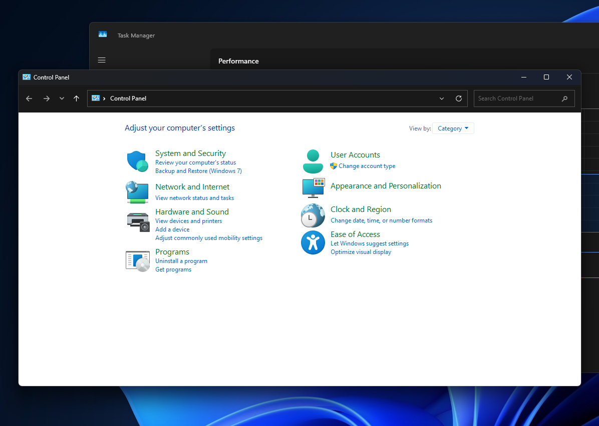The height and width of the screenshot is (426, 599).
Task: Open the Task Manager hamburger menu
Action: 102,60
